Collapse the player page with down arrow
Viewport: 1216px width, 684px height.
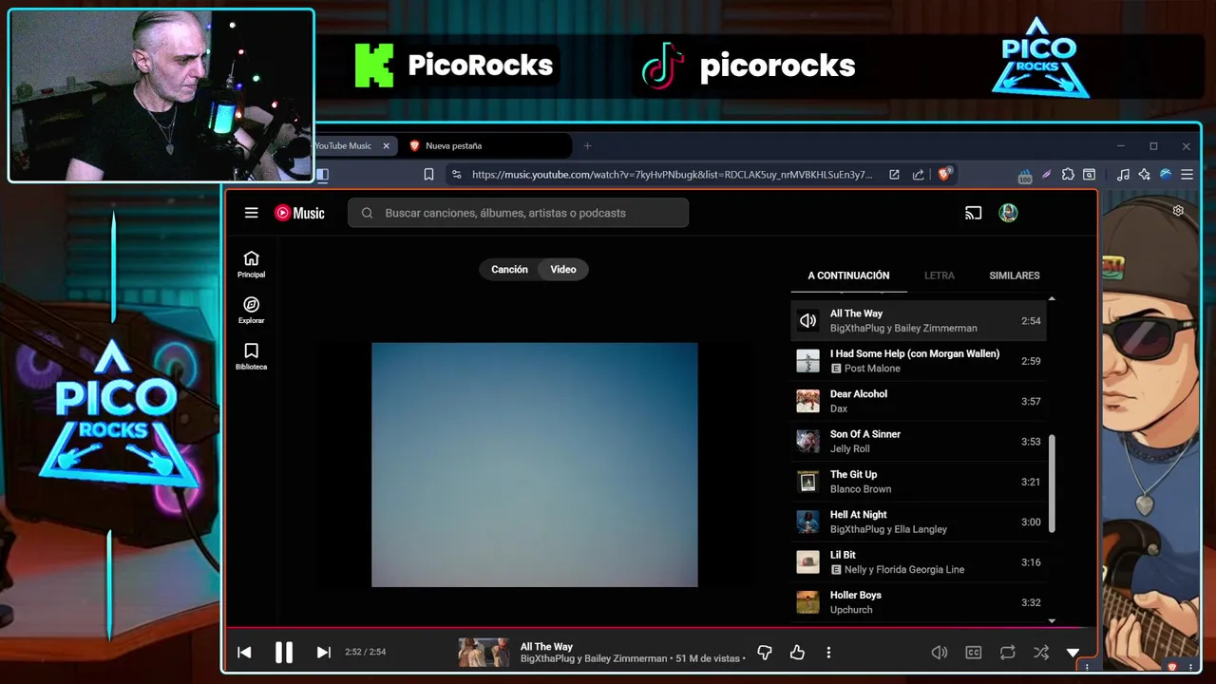coord(1073,653)
